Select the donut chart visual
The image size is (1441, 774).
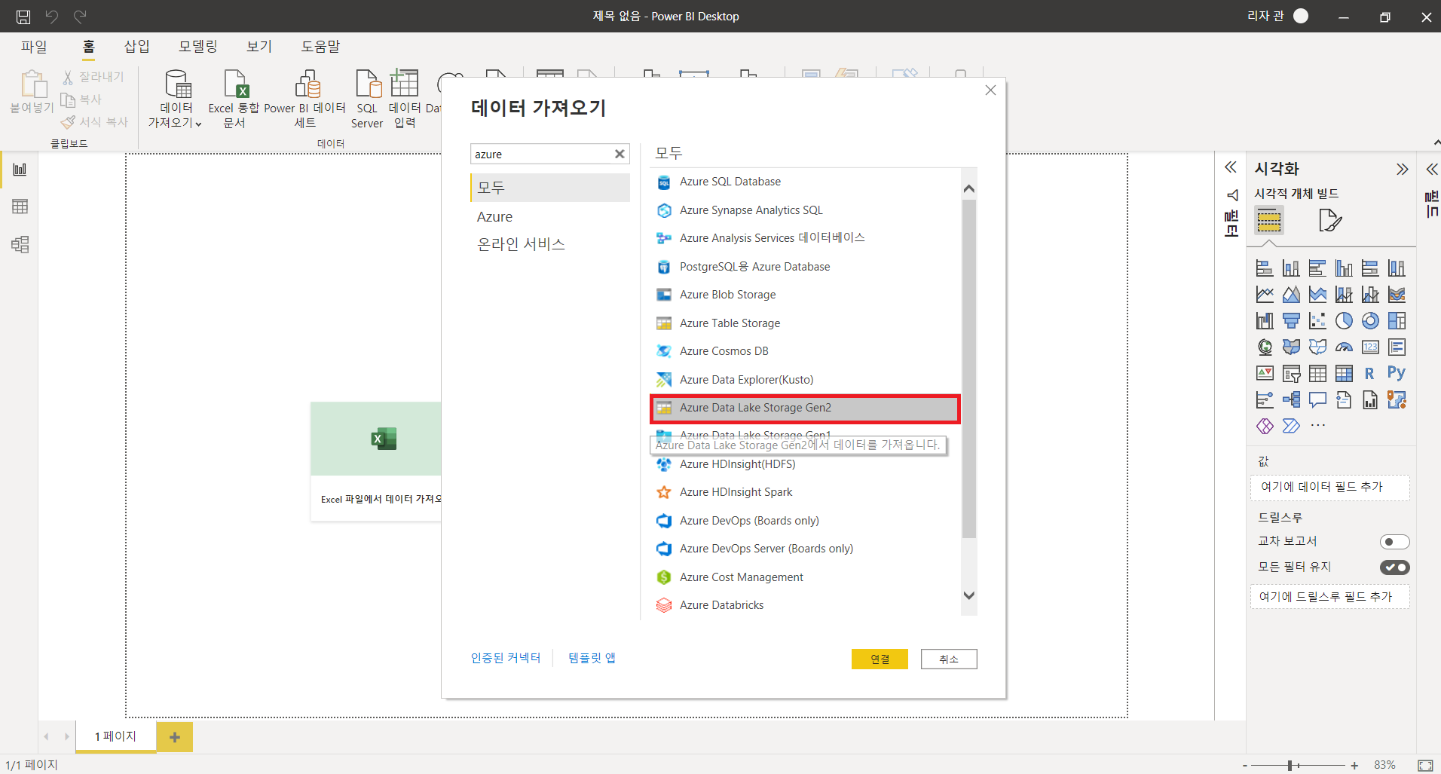1370,321
